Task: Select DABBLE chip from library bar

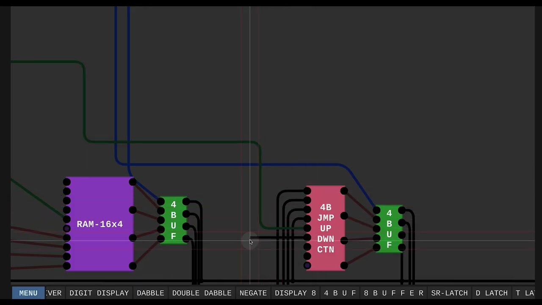Action: (x=150, y=293)
